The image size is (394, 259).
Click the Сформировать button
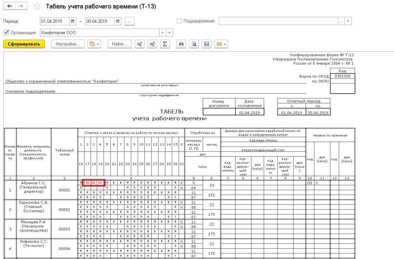coord(24,44)
